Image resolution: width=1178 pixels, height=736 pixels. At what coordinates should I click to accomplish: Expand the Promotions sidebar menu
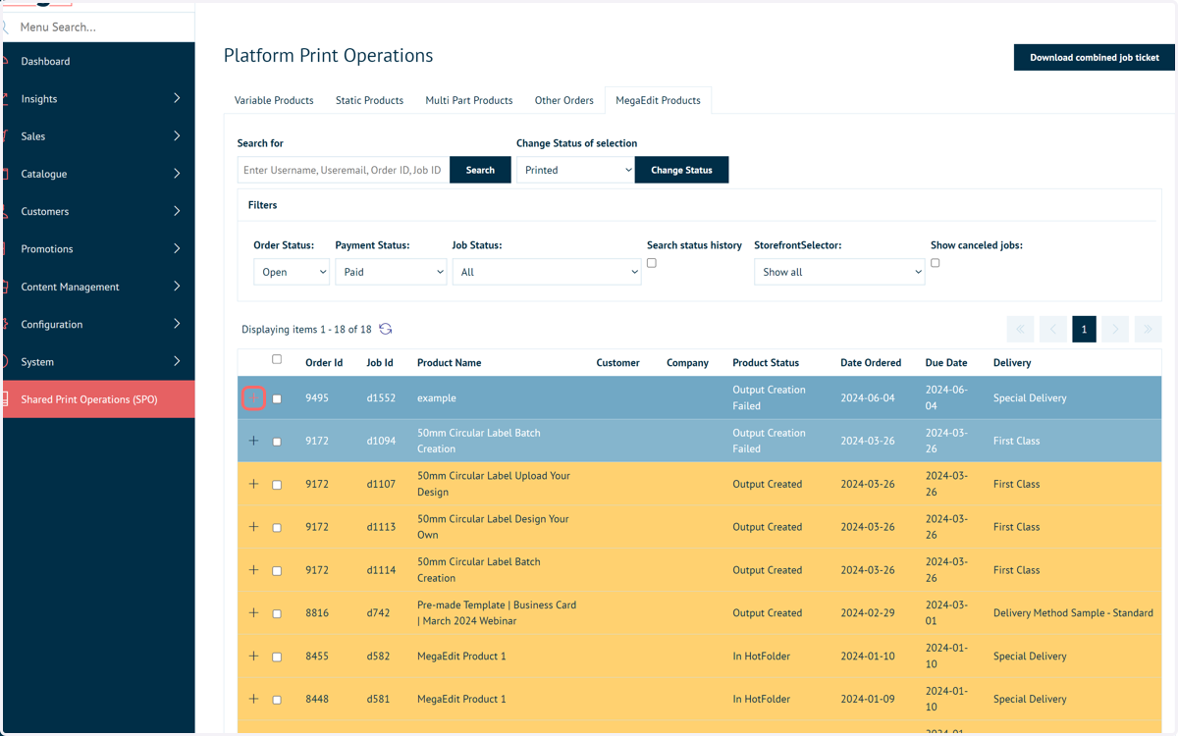coord(98,249)
